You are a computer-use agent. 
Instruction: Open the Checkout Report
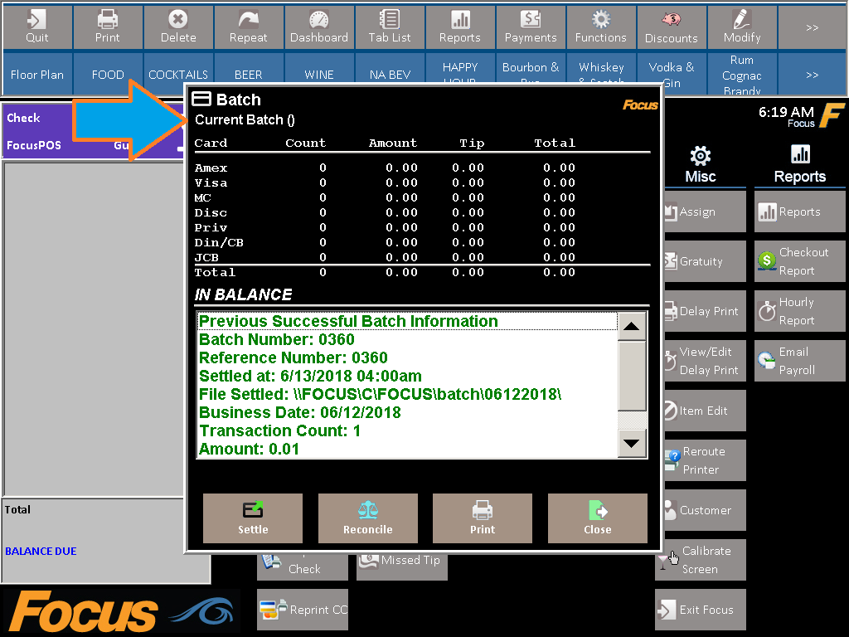coord(800,261)
